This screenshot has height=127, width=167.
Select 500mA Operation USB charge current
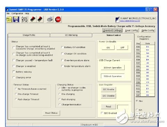coord(112,76)
